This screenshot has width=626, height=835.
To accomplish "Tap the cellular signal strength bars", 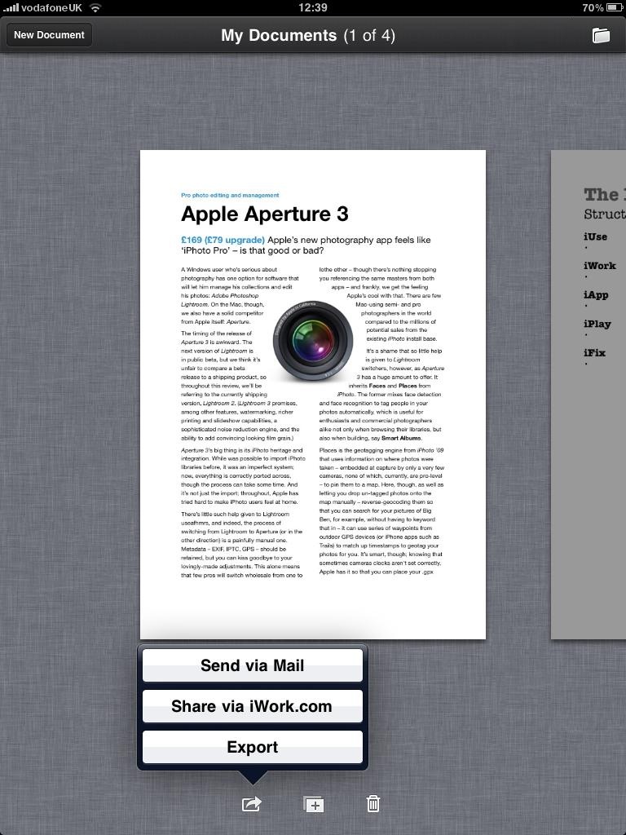I will pos(11,8).
